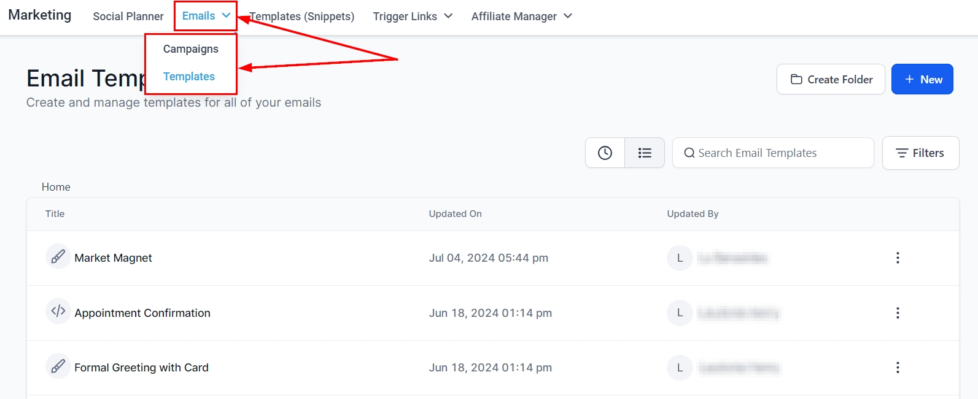Click the Search Email Templates field

[774, 153]
